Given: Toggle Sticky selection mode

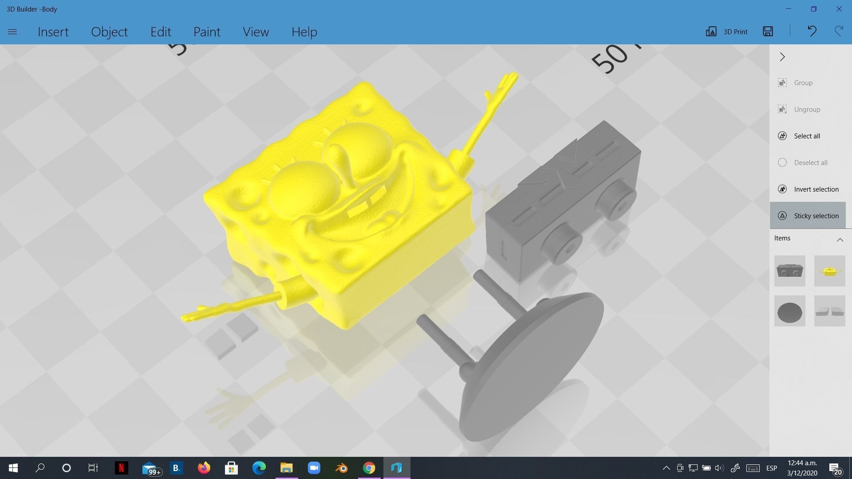Looking at the screenshot, I should pyautogui.click(x=807, y=216).
